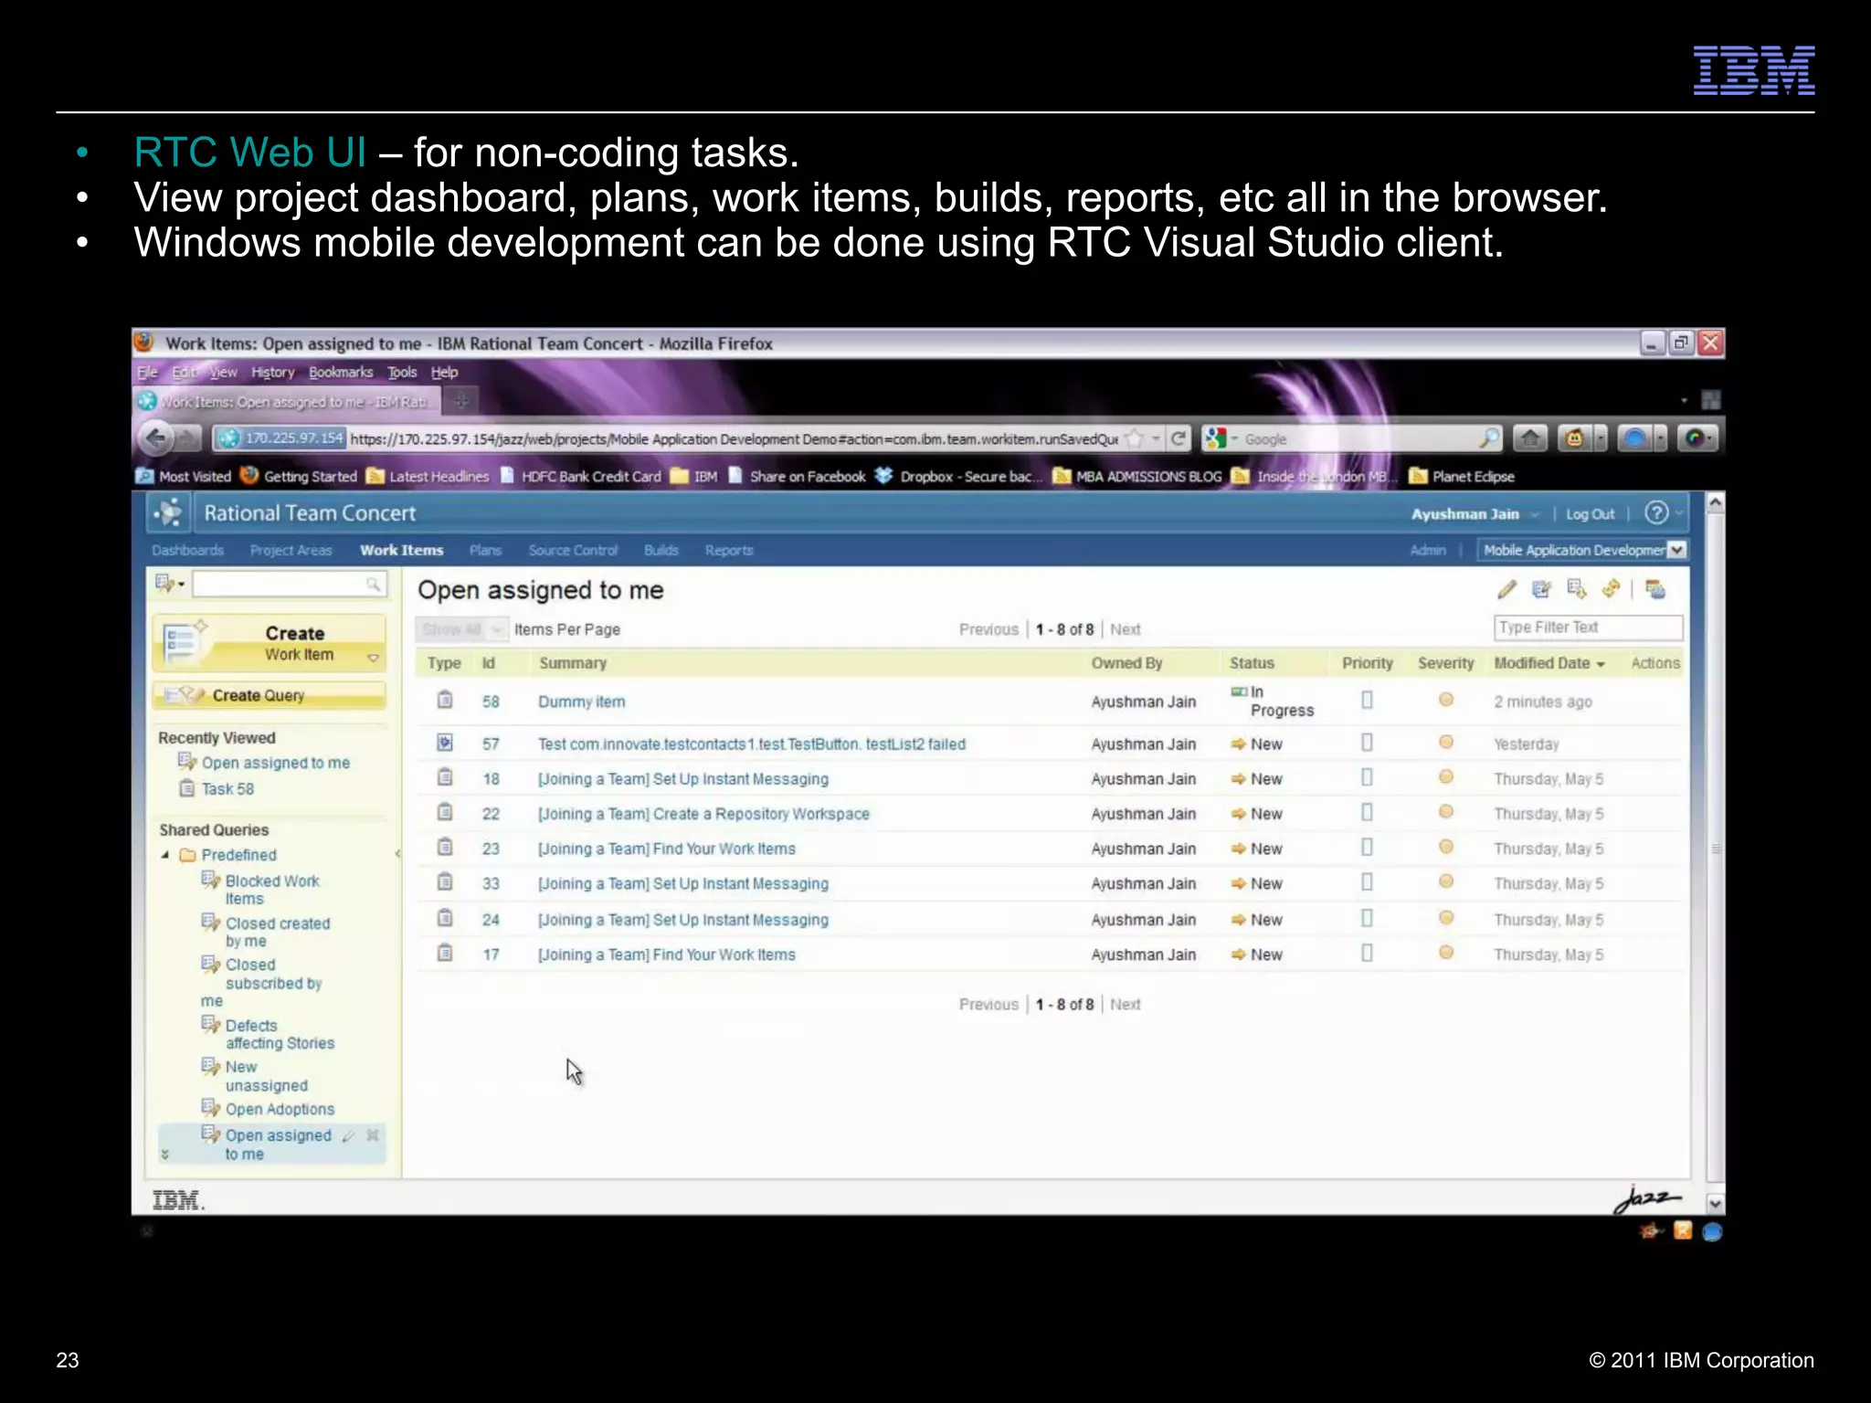
Task: Open the Blocked Work Items query
Action: point(272,890)
